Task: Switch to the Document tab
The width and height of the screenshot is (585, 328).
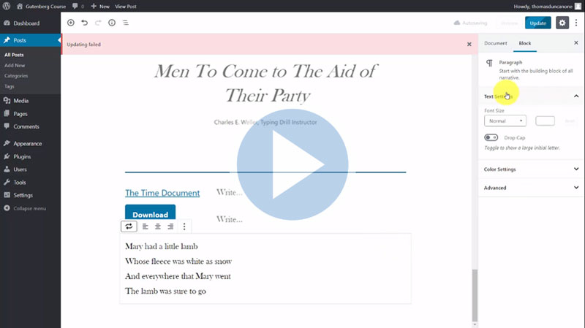Action: (495, 43)
